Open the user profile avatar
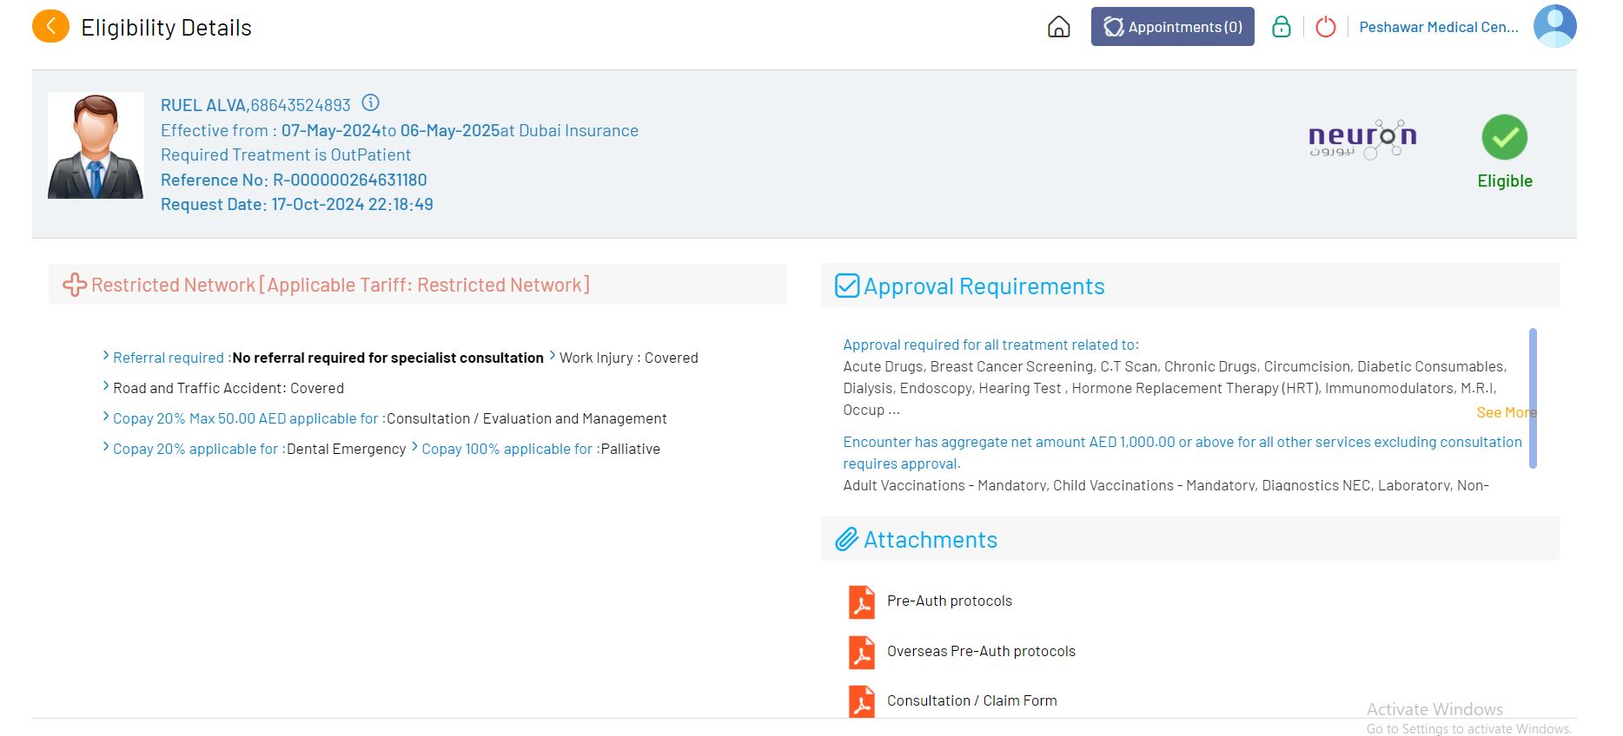 coord(1554,26)
